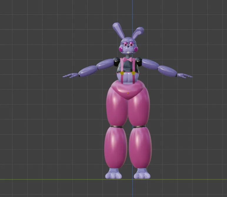This screenshot has height=197, width=227.
Task: Click the rabbit's hand on the left side
Action: (x=71, y=75)
